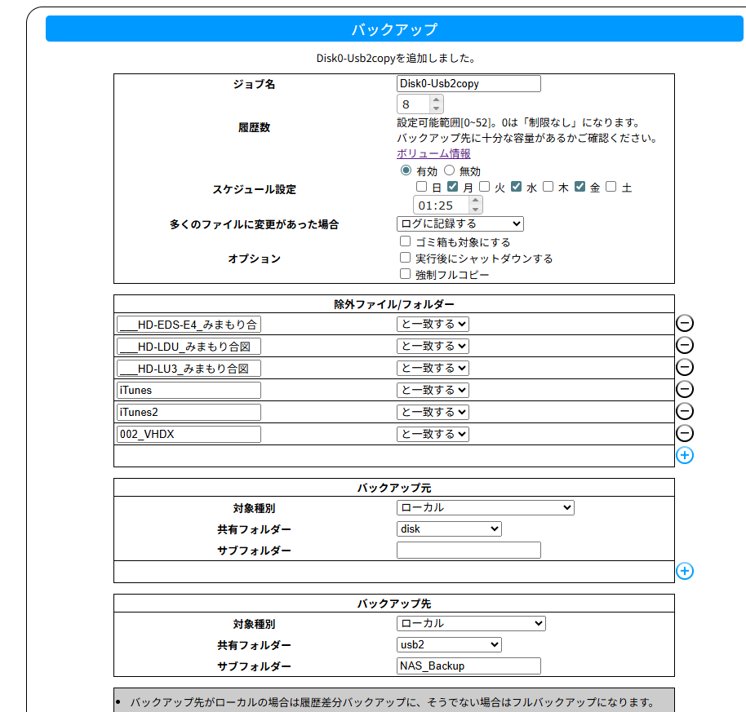Click the ジョブ名 field containing Disk0-Usb2copy

tap(468, 83)
